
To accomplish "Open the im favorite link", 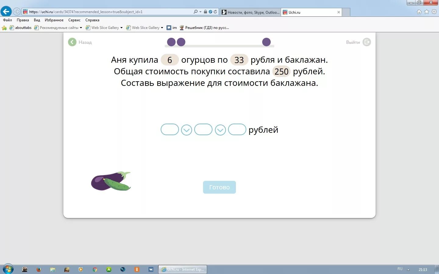I will (172, 28).
